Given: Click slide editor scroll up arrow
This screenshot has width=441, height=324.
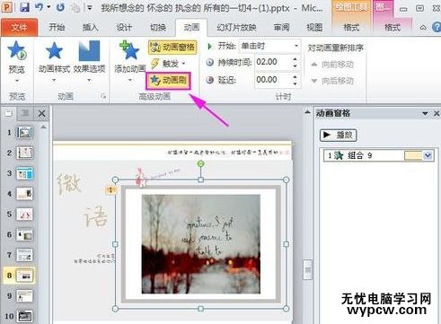Looking at the screenshot, I should 307,112.
